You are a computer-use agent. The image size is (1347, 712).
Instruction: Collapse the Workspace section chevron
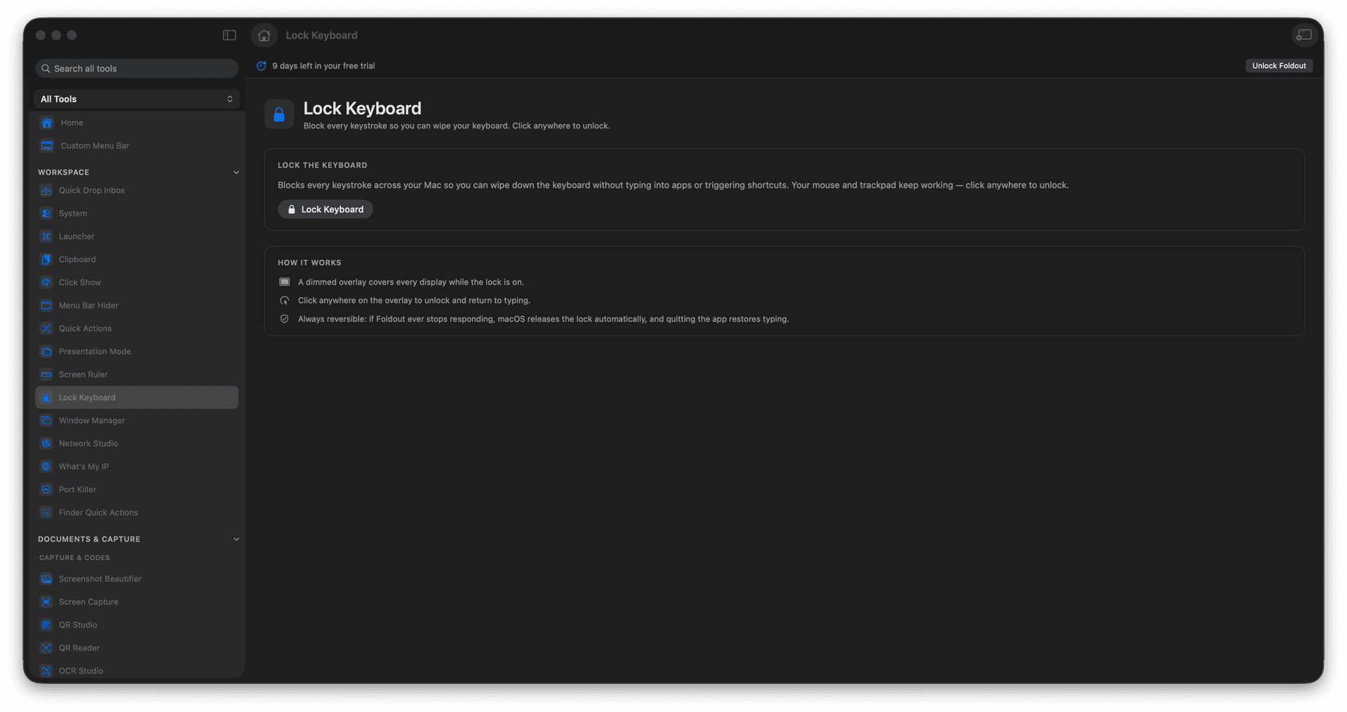click(236, 172)
